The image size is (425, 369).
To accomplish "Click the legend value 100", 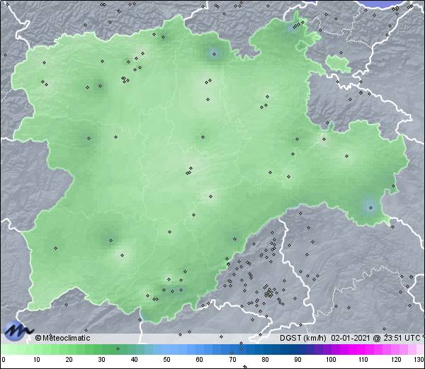I will pos(331,360).
